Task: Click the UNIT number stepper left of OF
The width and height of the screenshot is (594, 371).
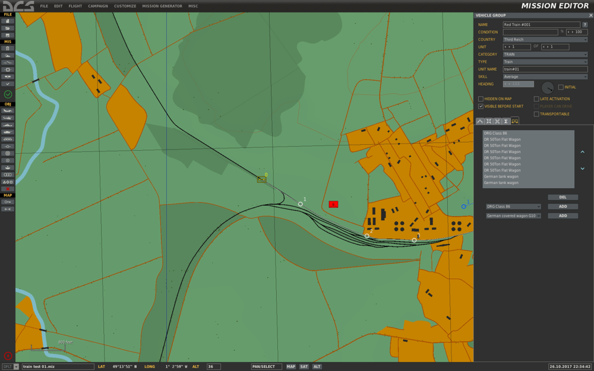Action: (517, 47)
